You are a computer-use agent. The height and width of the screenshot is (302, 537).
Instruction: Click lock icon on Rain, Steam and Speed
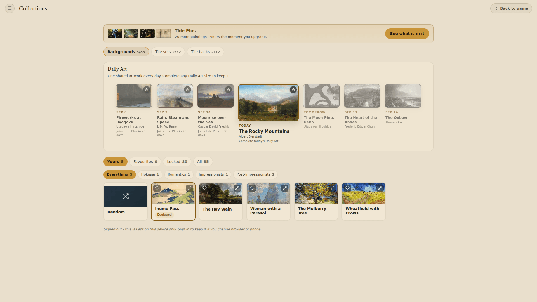click(187, 90)
